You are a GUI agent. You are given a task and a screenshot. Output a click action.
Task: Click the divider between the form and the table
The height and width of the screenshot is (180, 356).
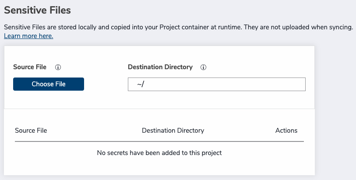coord(159,109)
